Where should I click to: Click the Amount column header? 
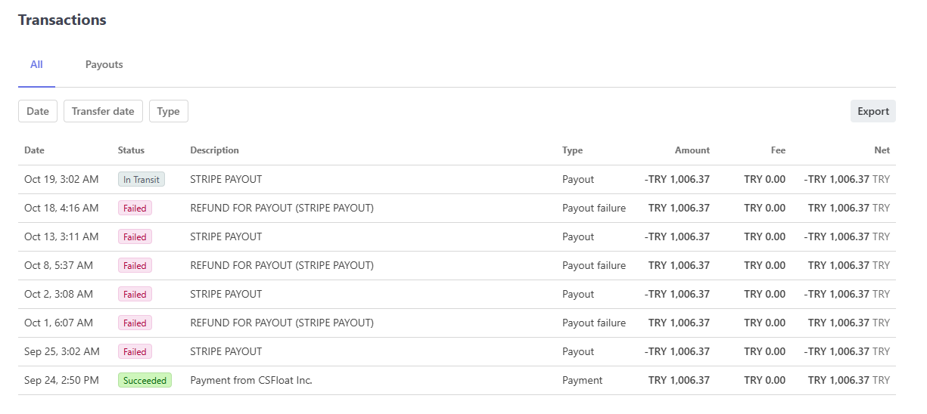[692, 150]
